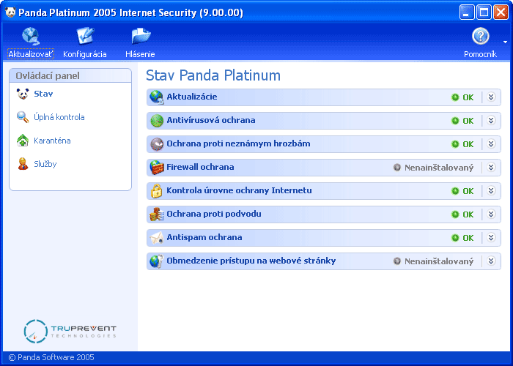Click Kontrola úrovne ochrany Internetu title
This screenshot has width=513, height=366.
(x=239, y=190)
